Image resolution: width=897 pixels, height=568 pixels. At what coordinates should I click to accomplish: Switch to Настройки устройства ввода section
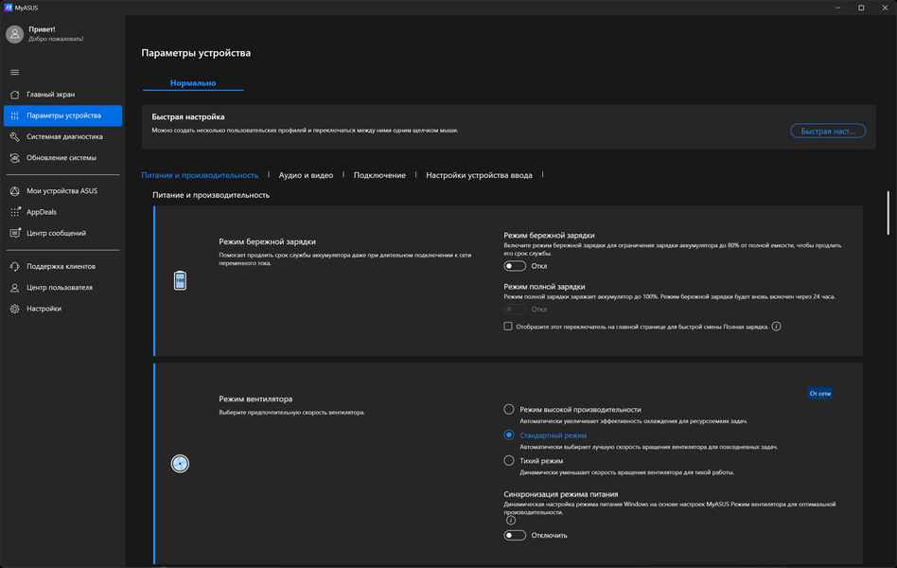[479, 175]
